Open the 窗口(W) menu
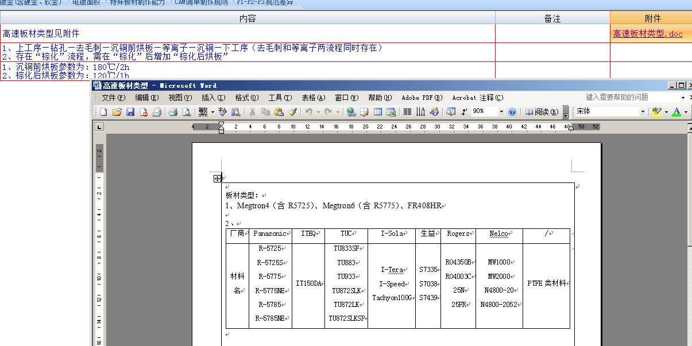Screen dimensions: 692x346 click(x=346, y=98)
